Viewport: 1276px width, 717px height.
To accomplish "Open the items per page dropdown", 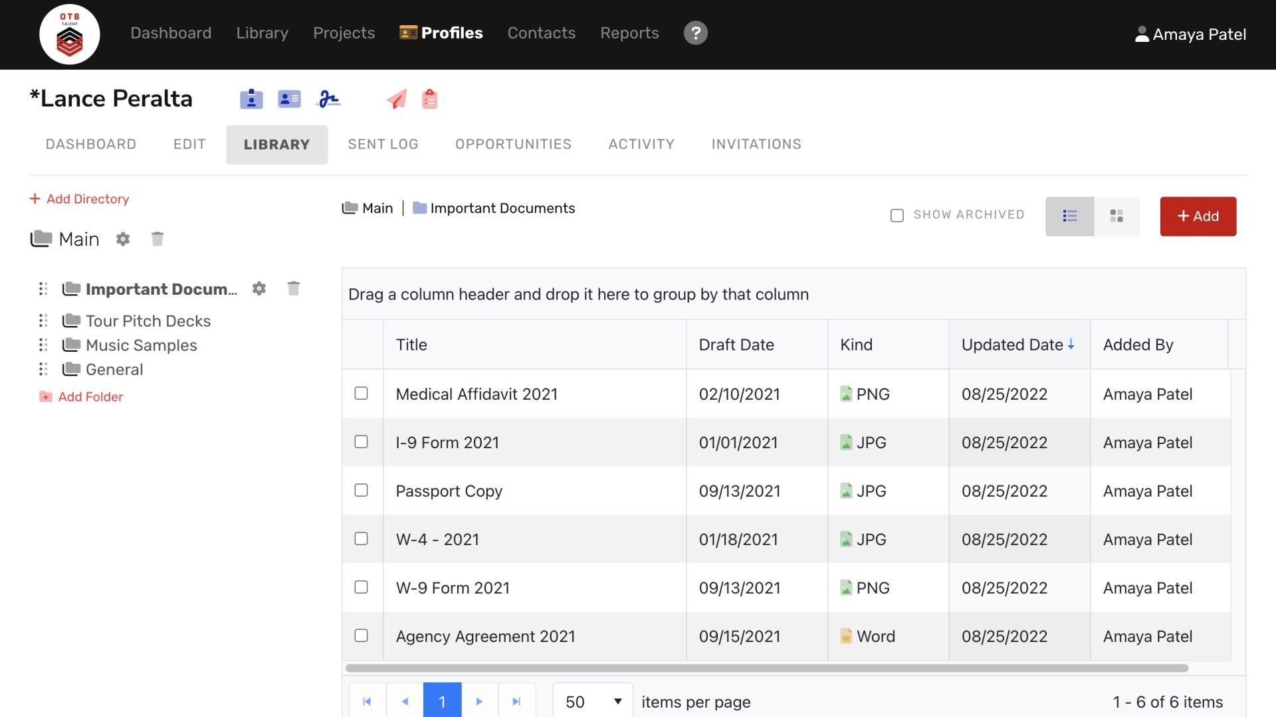I will pyautogui.click(x=592, y=702).
